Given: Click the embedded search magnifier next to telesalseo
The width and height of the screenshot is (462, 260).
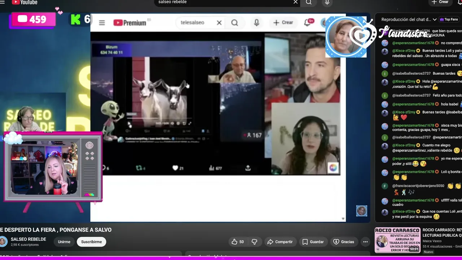Looking at the screenshot, I should (235, 23).
